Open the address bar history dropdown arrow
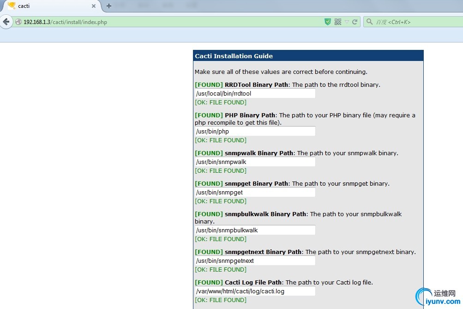The height and width of the screenshot is (309, 463). [347, 22]
